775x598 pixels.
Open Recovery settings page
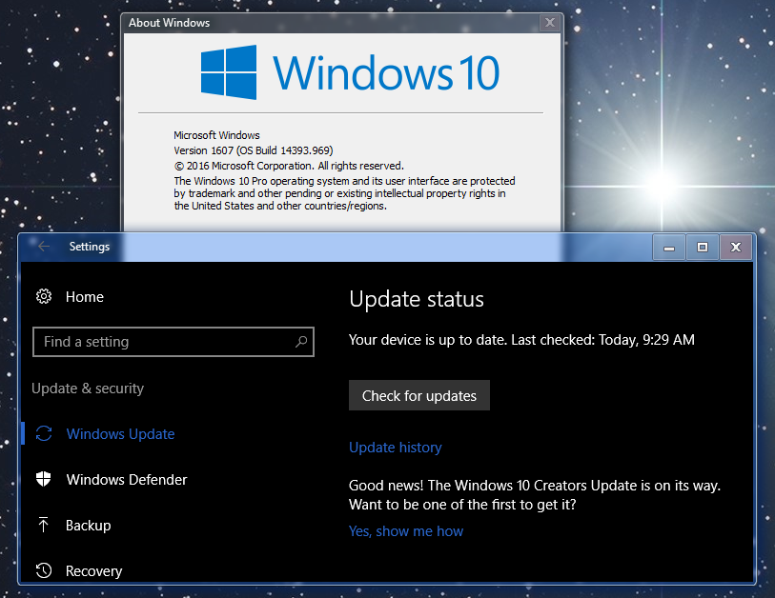94,570
